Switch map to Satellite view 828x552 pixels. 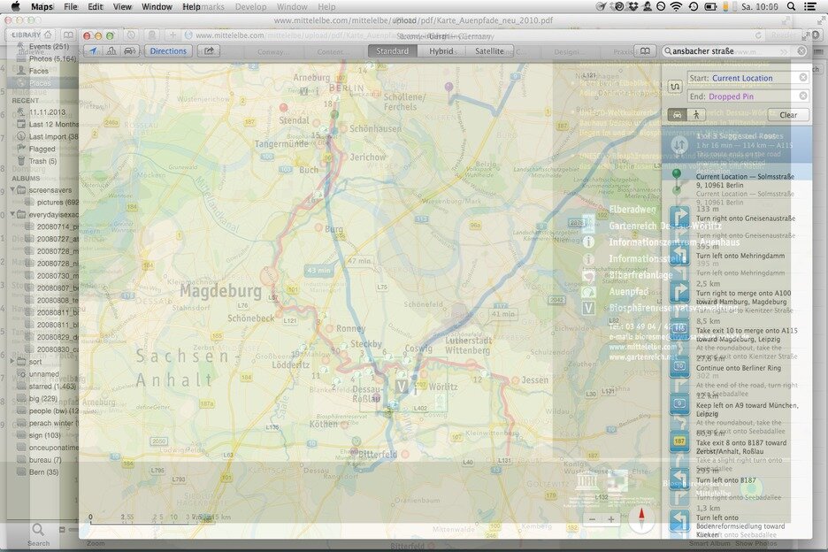[489, 51]
